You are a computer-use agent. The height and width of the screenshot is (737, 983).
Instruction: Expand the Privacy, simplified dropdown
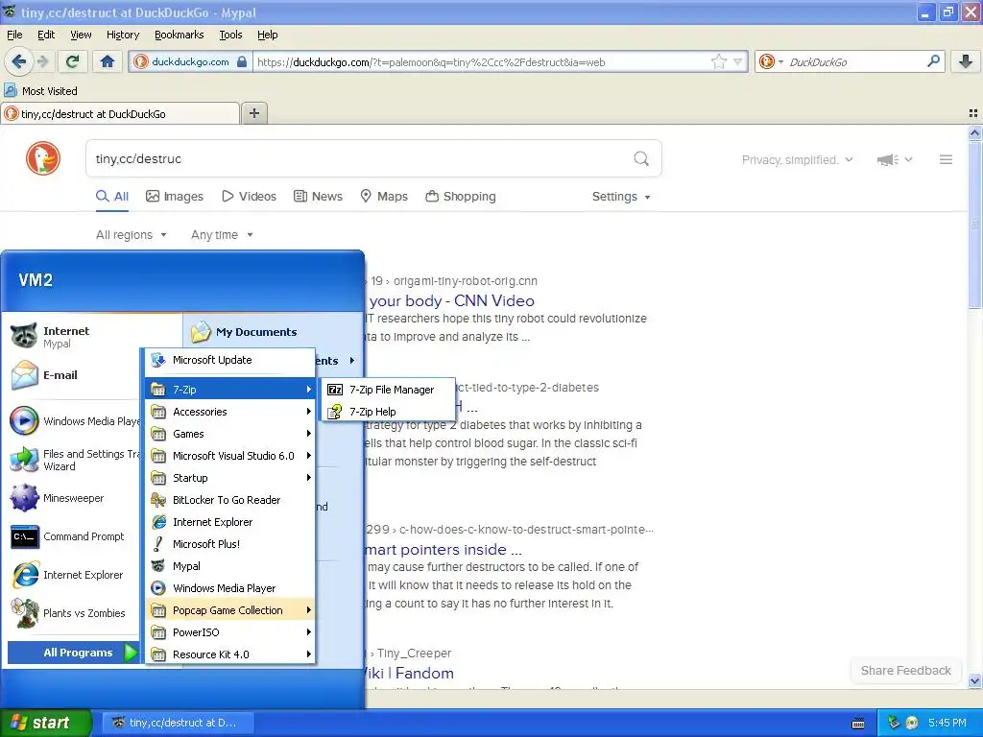point(797,160)
